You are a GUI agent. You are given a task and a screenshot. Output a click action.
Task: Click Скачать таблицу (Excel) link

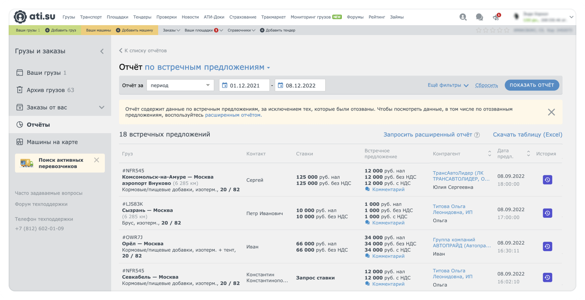[527, 135]
